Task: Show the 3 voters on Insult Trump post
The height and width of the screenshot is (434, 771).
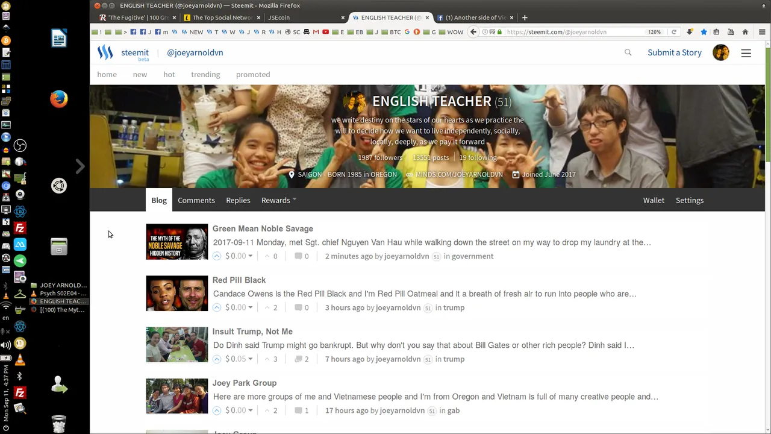Action: click(271, 359)
